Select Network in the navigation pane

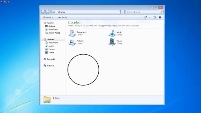(50, 66)
